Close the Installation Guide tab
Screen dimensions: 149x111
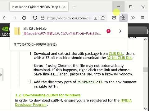point(64,7)
